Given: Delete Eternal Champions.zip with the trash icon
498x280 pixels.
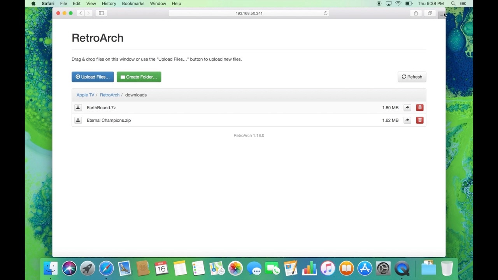Looking at the screenshot, I should click(419, 120).
